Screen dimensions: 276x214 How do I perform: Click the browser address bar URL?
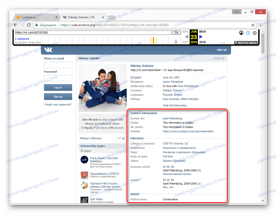[x=115, y=25]
